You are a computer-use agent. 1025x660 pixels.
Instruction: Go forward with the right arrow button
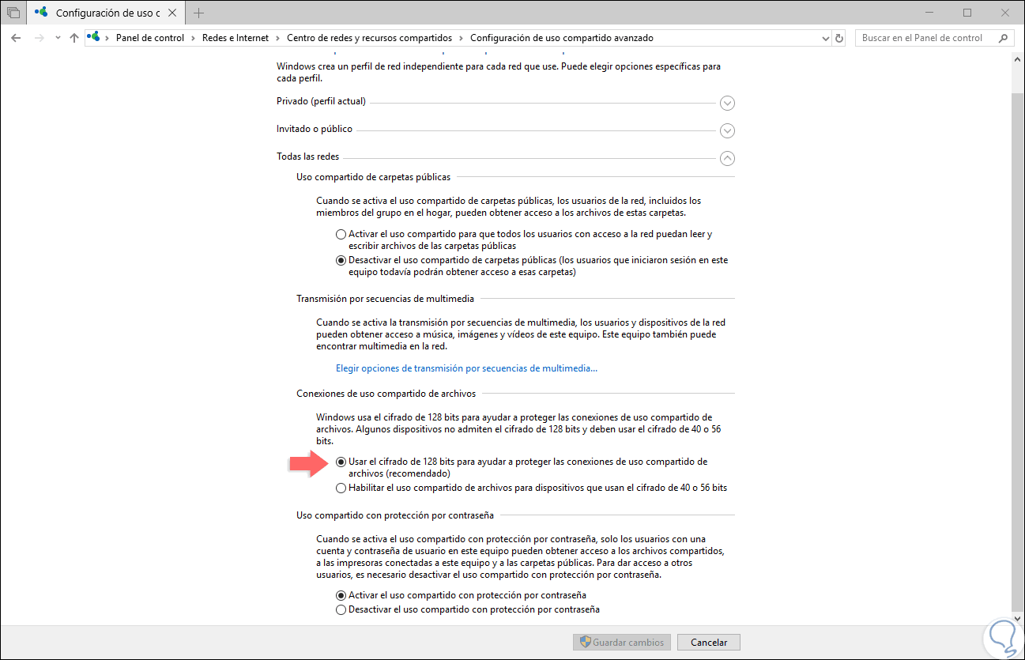[40, 38]
